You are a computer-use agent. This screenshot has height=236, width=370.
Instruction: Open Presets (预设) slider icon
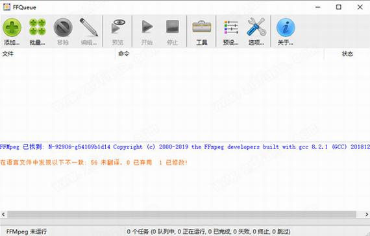coord(231,27)
